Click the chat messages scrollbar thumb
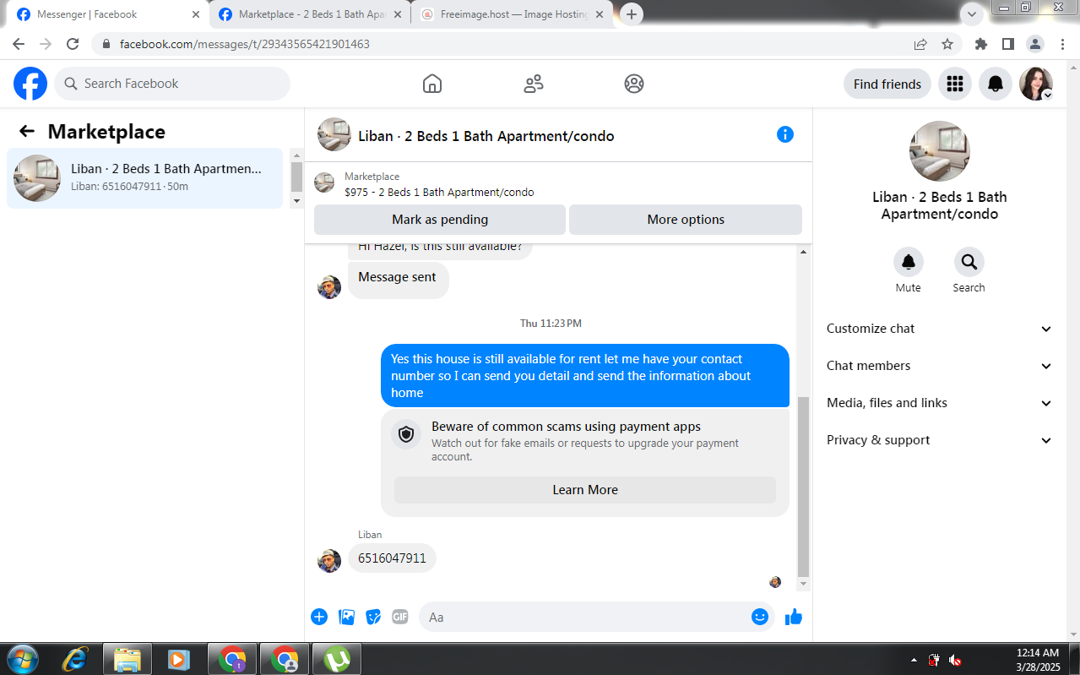Viewport: 1080px width, 675px height. click(803, 487)
